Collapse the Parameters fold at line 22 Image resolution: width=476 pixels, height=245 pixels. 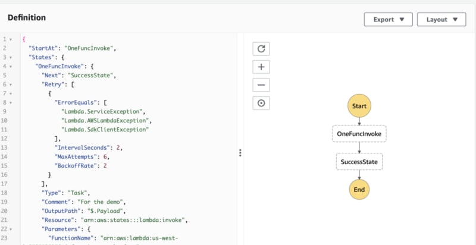[11, 229]
